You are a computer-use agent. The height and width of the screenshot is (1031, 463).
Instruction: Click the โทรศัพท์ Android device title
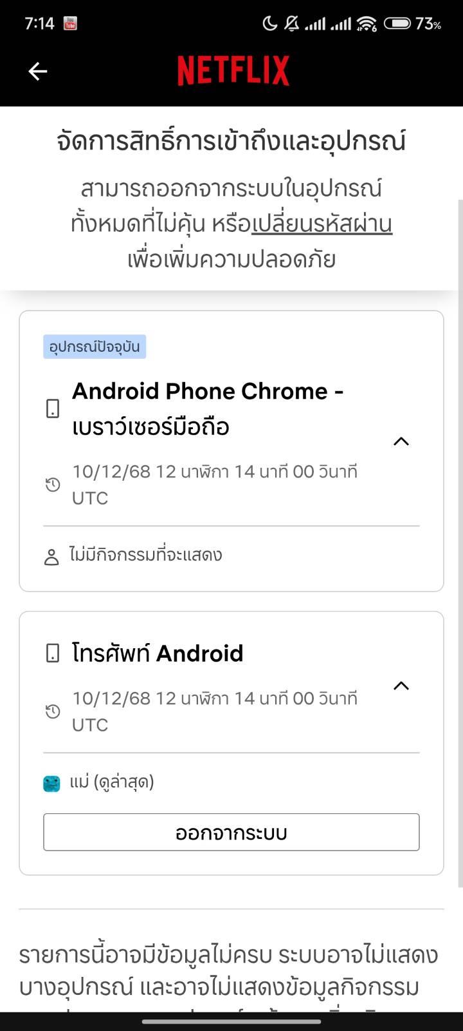coord(158,653)
